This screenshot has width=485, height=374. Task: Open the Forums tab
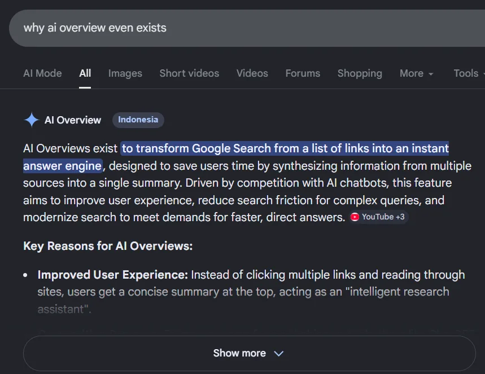click(x=303, y=73)
